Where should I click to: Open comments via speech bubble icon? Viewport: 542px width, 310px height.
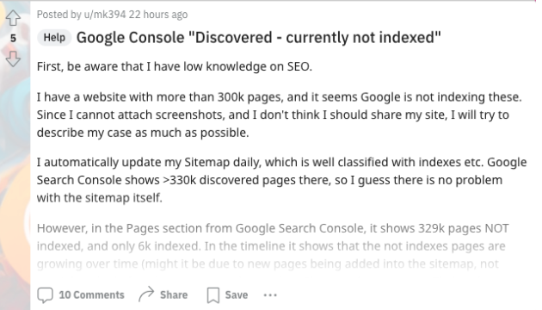click(46, 295)
